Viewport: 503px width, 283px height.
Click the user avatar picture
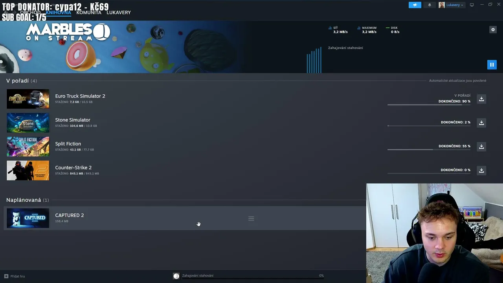point(442,5)
